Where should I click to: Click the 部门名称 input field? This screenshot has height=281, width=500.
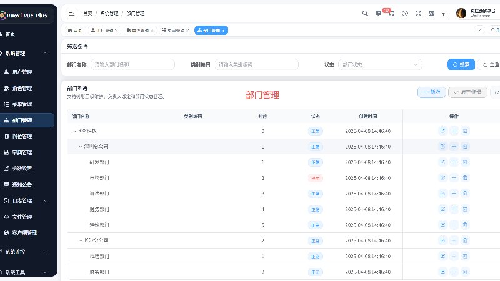point(132,64)
